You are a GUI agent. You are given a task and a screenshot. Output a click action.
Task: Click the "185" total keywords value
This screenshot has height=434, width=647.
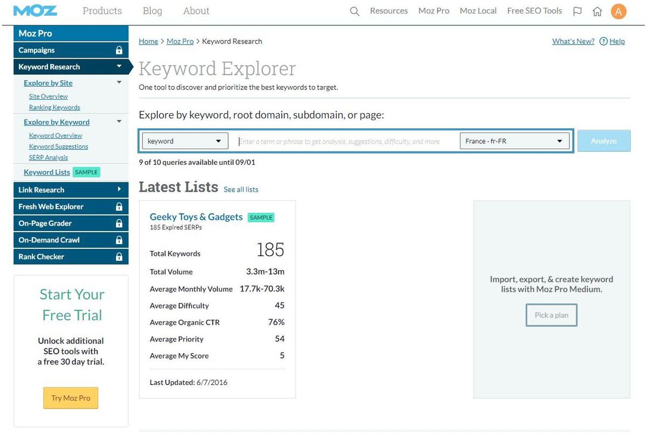270,250
